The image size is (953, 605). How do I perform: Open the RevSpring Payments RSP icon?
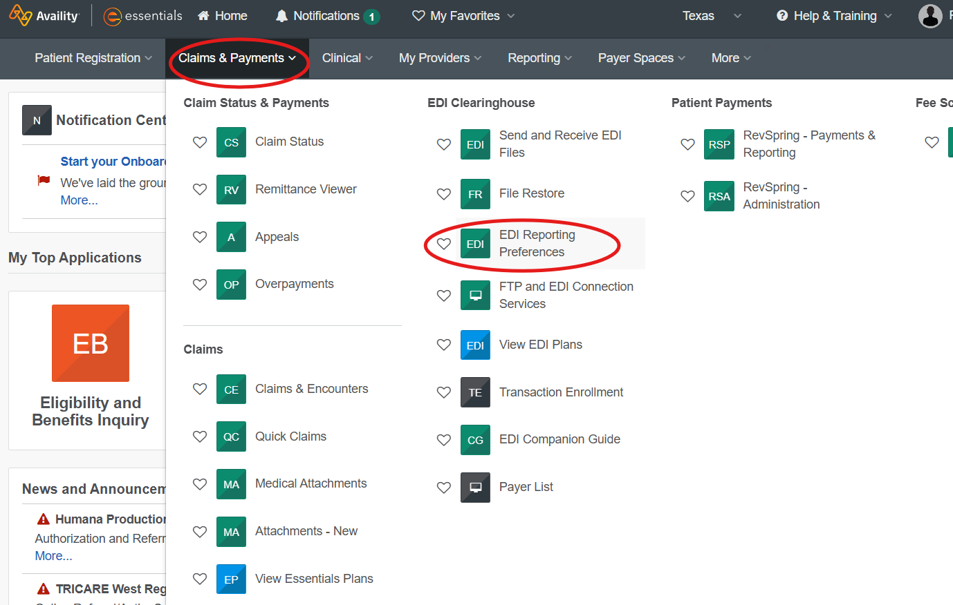719,144
